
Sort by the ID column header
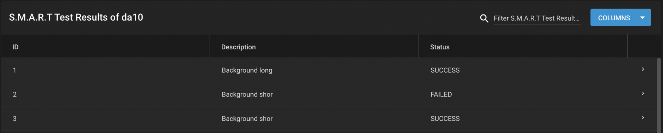(x=16, y=47)
